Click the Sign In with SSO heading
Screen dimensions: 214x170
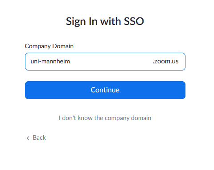coord(105,21)
